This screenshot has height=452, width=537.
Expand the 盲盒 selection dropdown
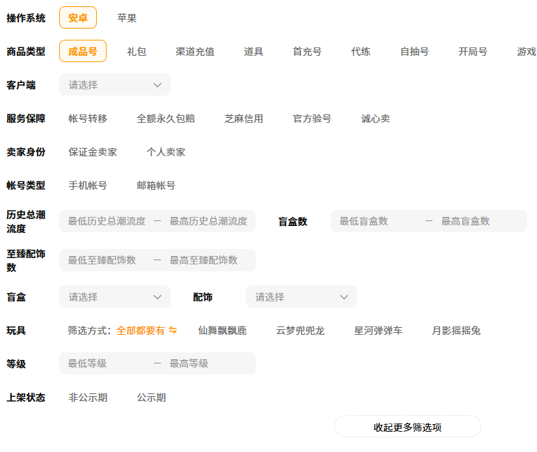[x=115, y=297]
